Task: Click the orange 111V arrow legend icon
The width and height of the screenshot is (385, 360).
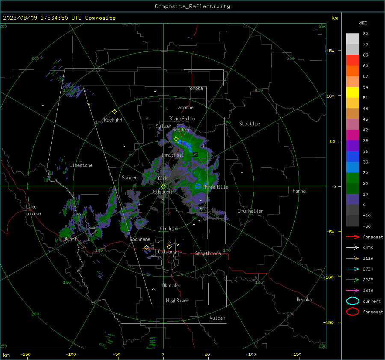Action: [x=352, y=258]
